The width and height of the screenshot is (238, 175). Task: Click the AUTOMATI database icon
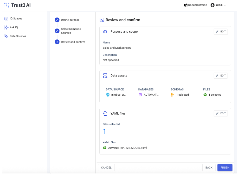pyautogui.click(x=140, y=95)
